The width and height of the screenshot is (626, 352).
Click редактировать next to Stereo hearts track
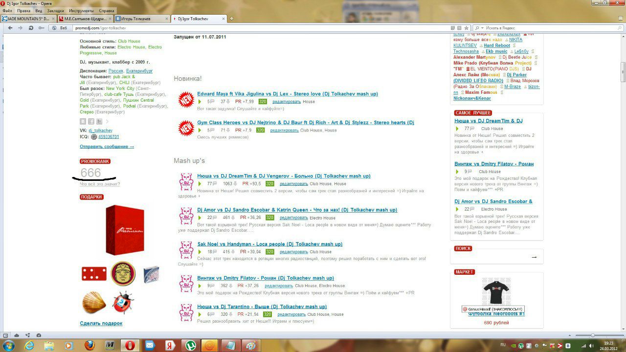pos(284,131)
